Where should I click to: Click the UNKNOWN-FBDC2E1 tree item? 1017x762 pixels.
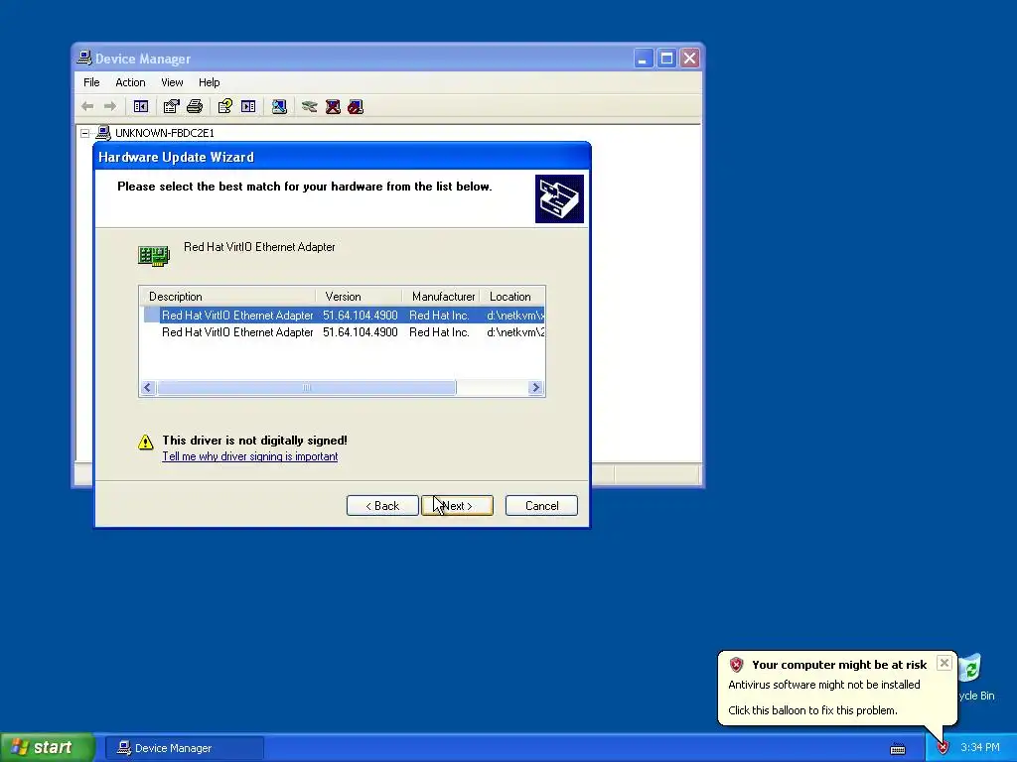[x=165, y=133]
